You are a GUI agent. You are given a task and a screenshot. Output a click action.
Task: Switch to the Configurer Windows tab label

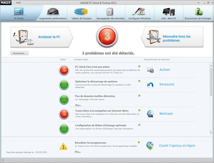click(x=140, y=18)
